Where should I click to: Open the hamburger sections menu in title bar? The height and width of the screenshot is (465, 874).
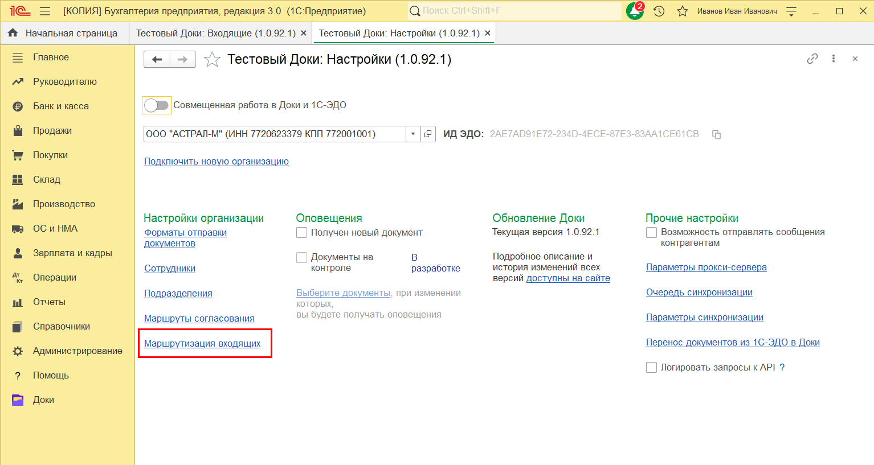pos(46,11)
